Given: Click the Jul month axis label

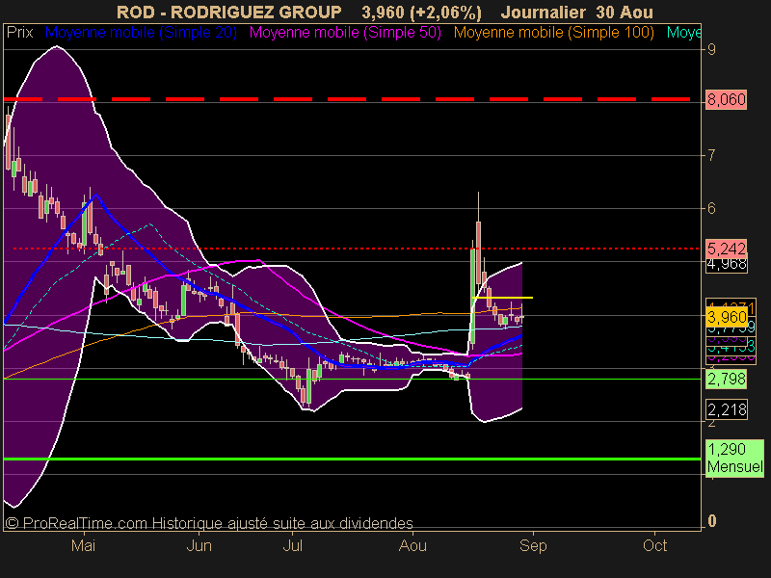Looking at the screenshot, I should 293,545.
